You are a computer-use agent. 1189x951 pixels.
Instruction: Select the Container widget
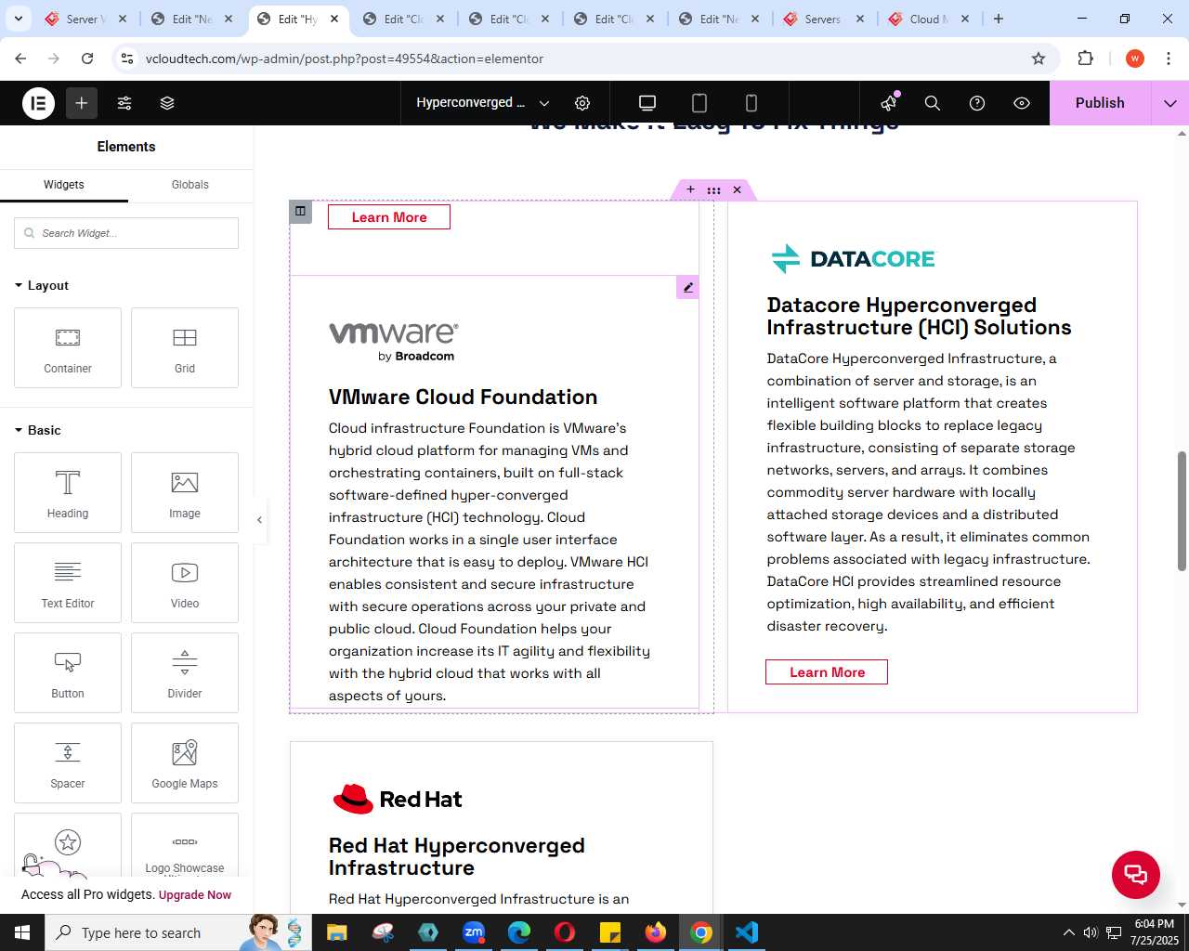point(68,348)
